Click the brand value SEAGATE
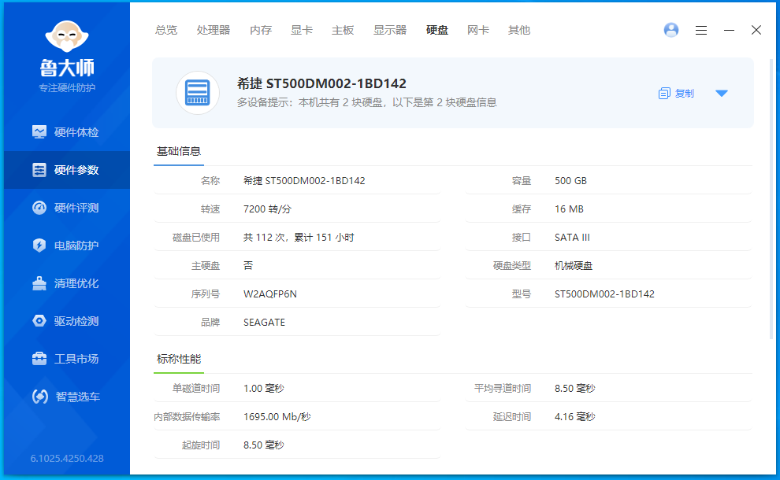This screenshot has height=480, width=780. click(x=264, y=323)
